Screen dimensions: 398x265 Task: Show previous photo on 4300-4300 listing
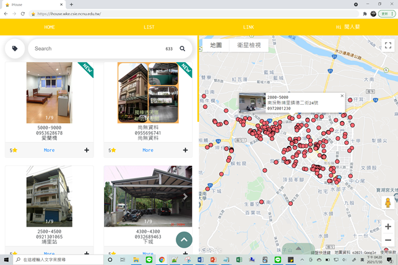[111, 196]
